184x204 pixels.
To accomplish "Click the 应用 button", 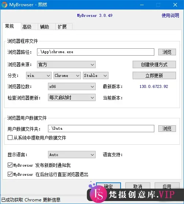I will click(x=167, y=186).
